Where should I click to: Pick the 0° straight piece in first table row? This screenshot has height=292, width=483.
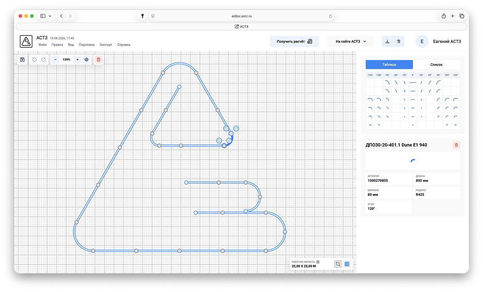pyautogui.click(x=413, y=82)
